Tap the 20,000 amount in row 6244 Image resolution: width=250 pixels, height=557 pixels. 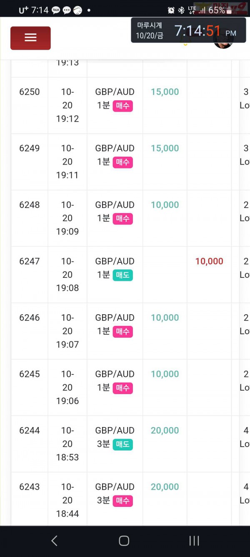point(165,430)
